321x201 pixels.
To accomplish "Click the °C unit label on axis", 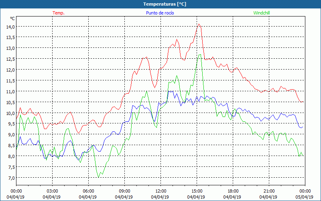I will coord(12,18).
